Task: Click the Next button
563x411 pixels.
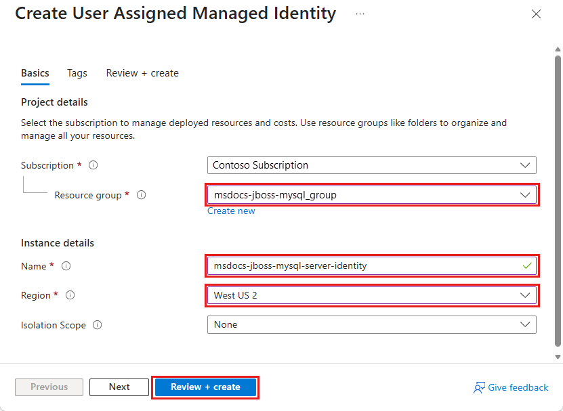Action: click(x=119, y=387)
